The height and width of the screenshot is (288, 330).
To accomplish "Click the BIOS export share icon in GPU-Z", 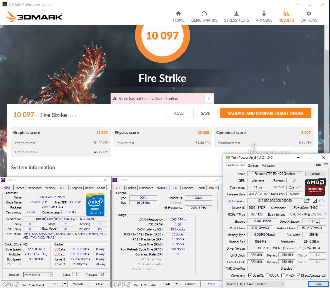I will 307,200.
